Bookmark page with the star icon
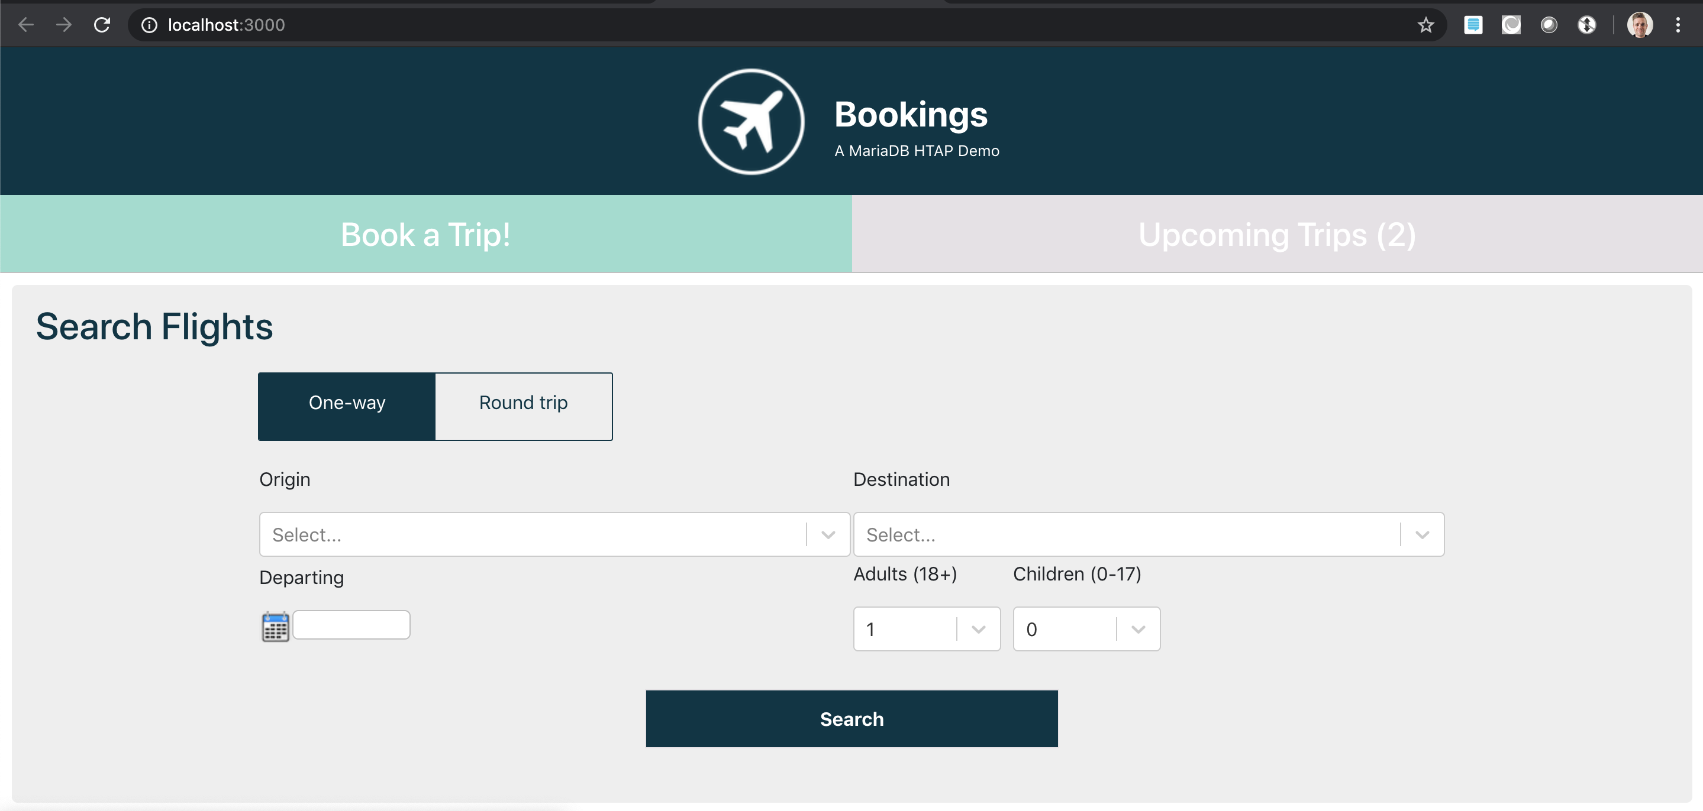Image resolution: width=1703 pixels, height=811 pixels. [x=1425, y=25]
